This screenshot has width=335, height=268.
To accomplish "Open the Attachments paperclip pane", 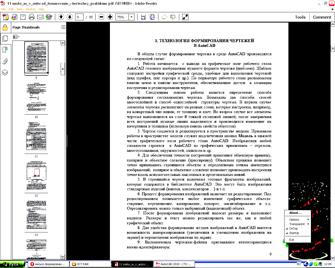I will coord(5,61).
